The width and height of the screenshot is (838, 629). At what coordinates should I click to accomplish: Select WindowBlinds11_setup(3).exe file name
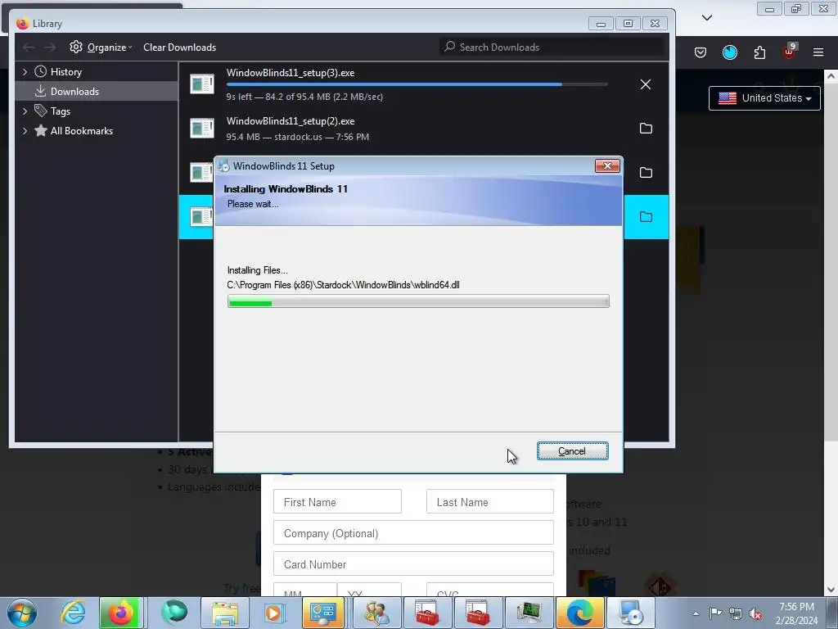click(291, 73)
